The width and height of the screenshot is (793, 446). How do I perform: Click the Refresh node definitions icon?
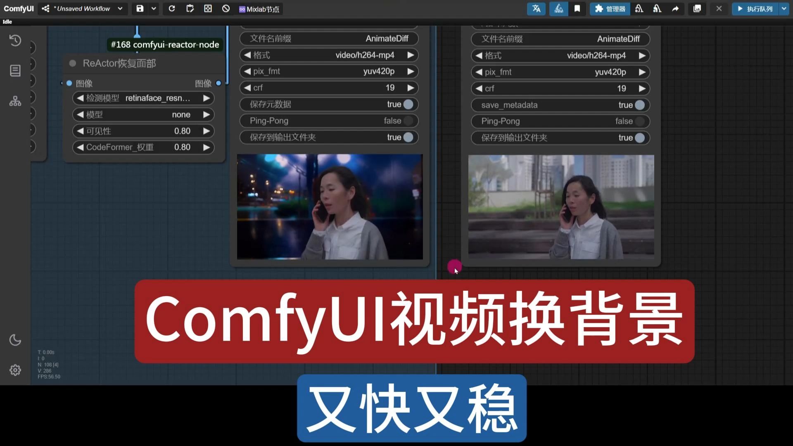click(x=172, y=9)
